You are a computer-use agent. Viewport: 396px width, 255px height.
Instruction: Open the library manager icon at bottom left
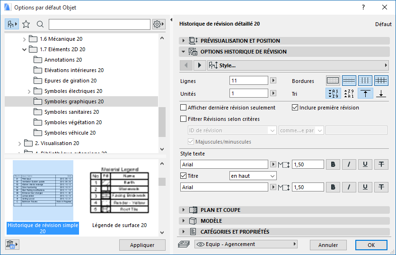[x=12, y=245]
